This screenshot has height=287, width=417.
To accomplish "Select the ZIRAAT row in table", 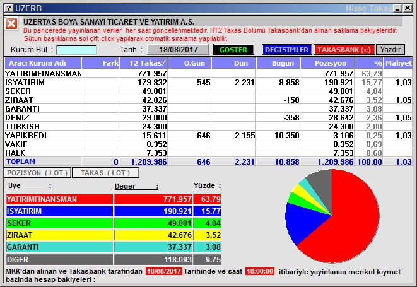I will 208,100.
